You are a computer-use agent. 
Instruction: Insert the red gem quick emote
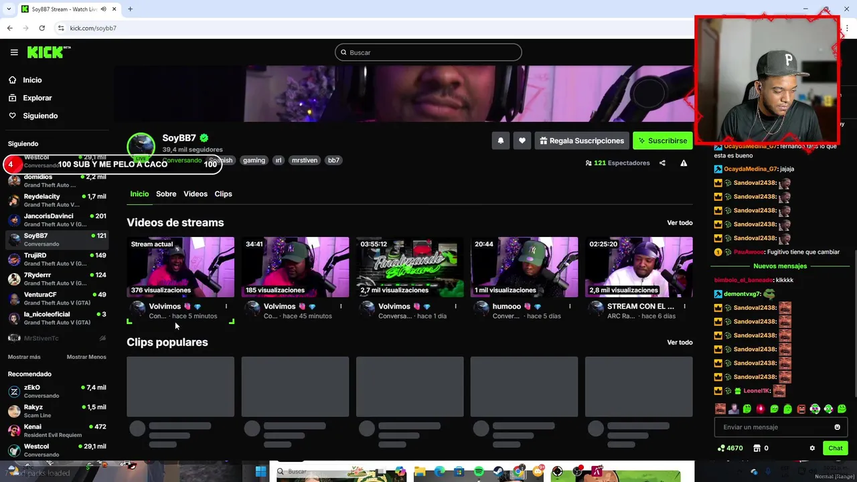(761, 408)
